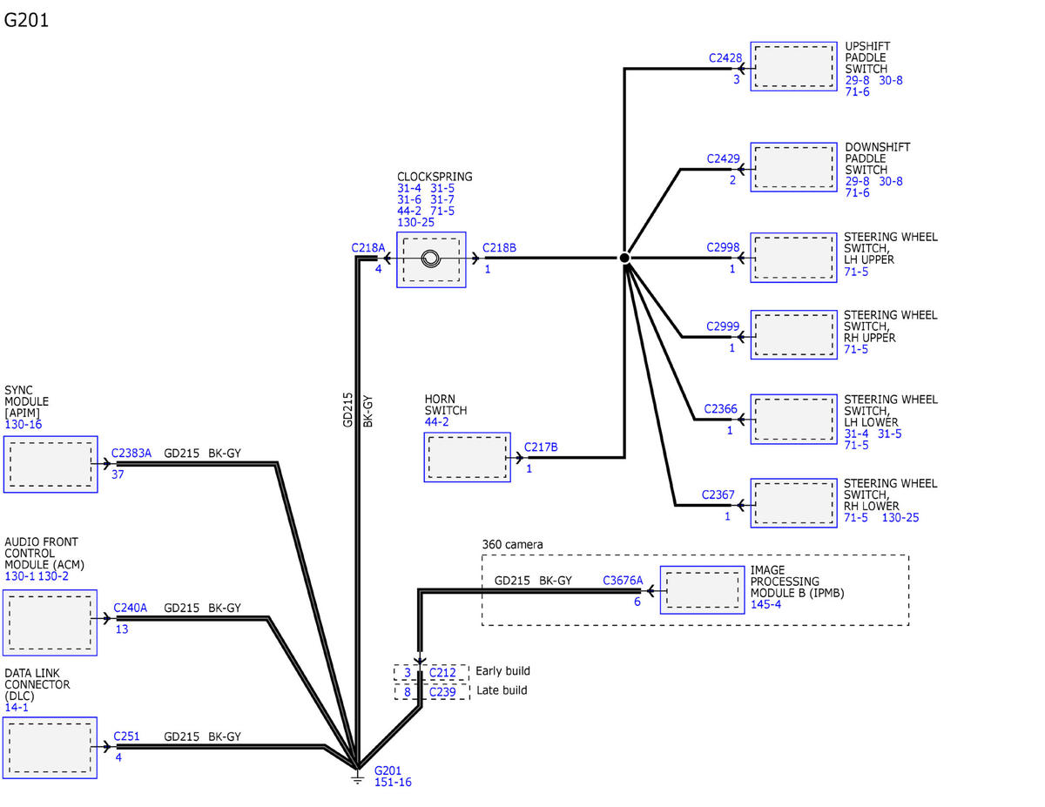Open the C212 early build connector link

pyautogui.click(x=442, y=672)
